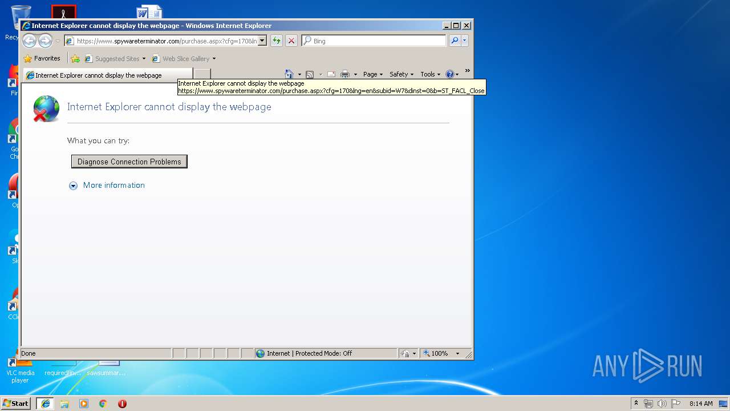Open a new blank tab
This screenshot has width=730, height=411.
point(202,75)
